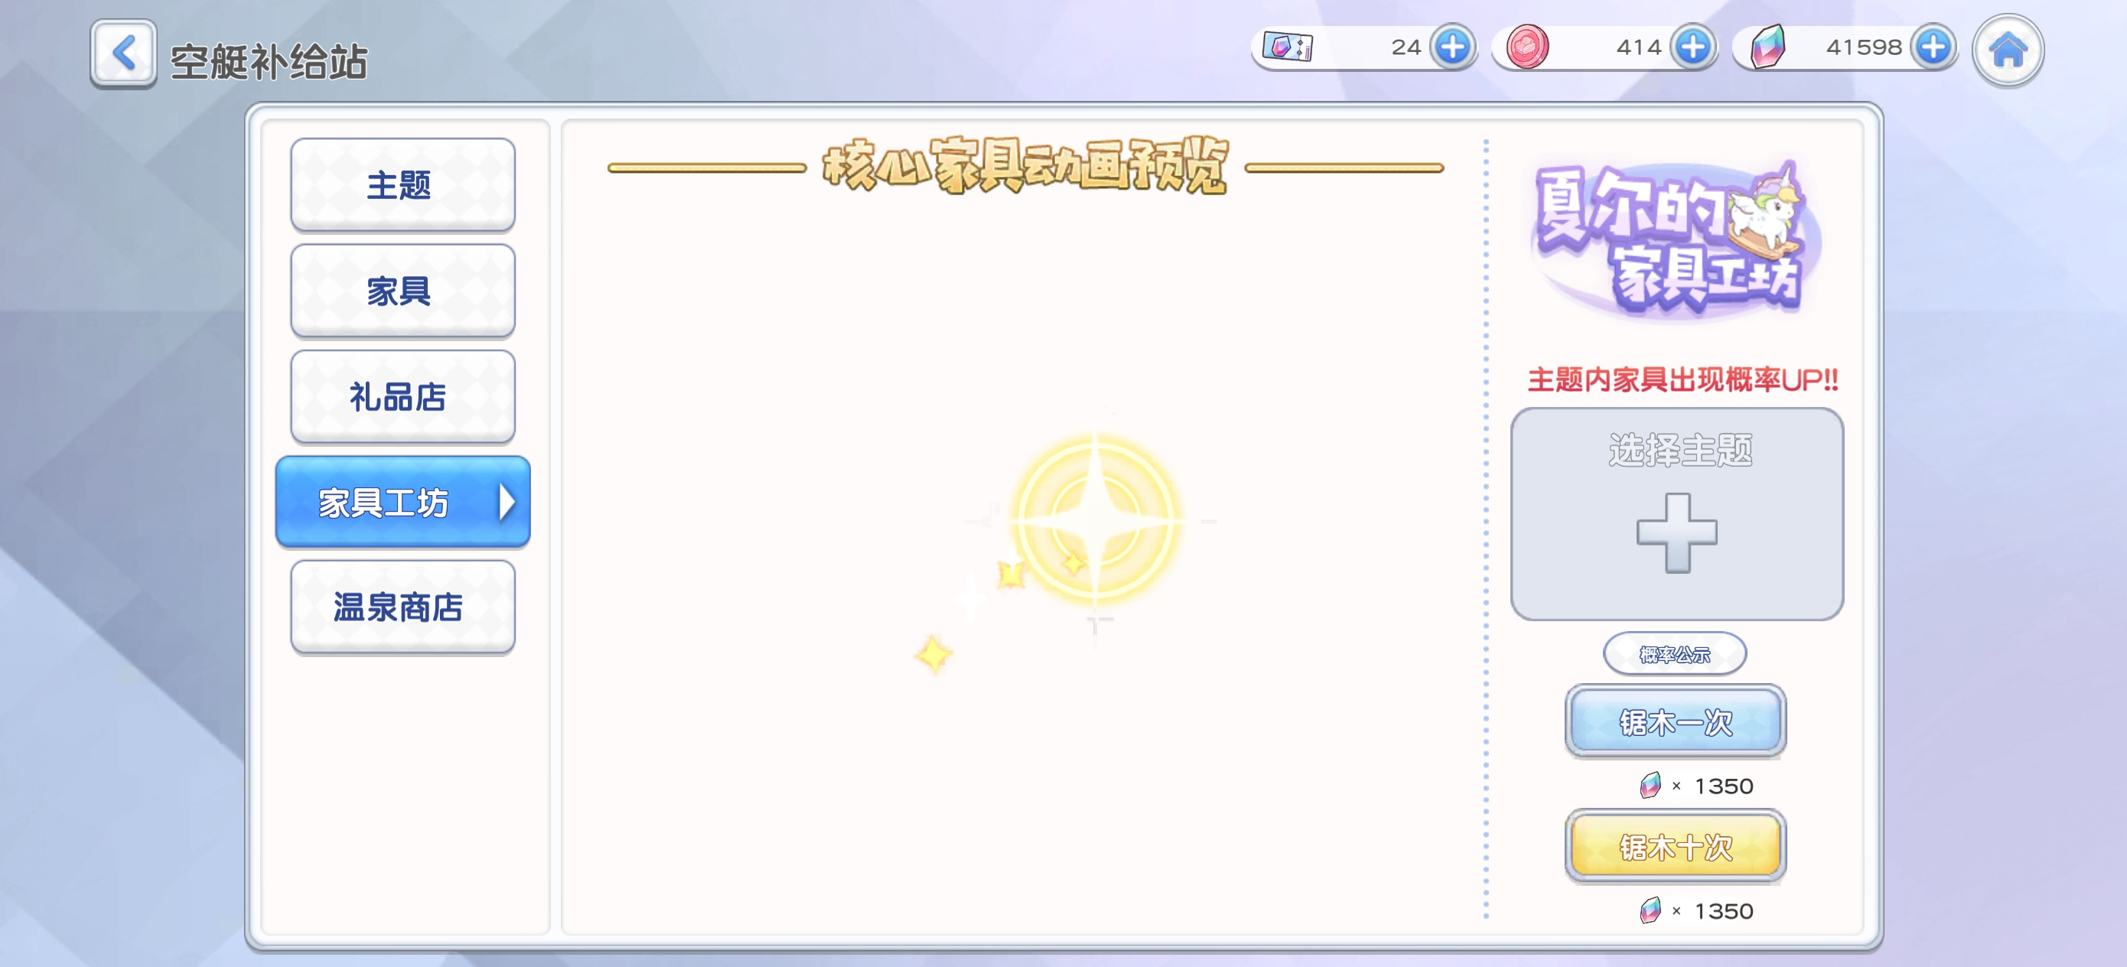Select the 家具工坊 tab
This screenshot has width=2127, height=967.
coord(403,502)
